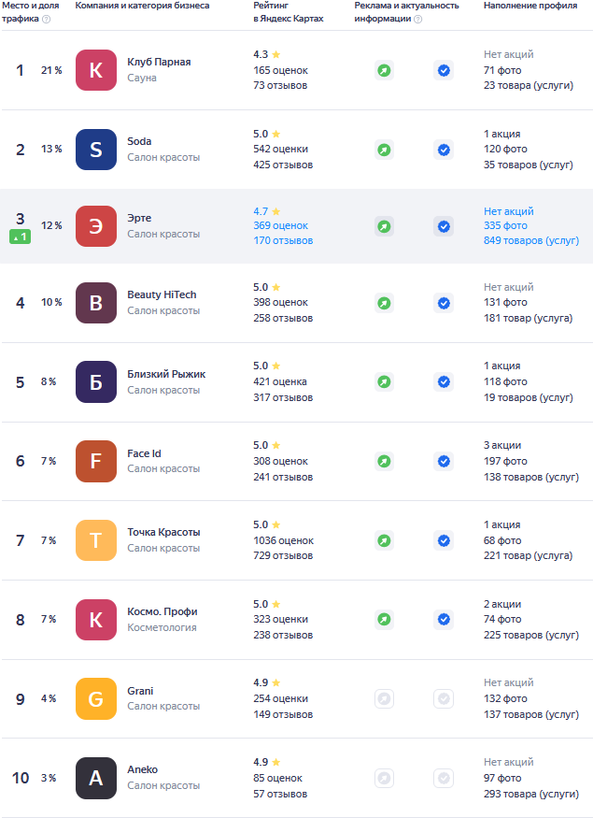The width and height of the screenshot is (593, 818).
Task: Click green advertising icon in Космо. Профи row
Action: 384,619
